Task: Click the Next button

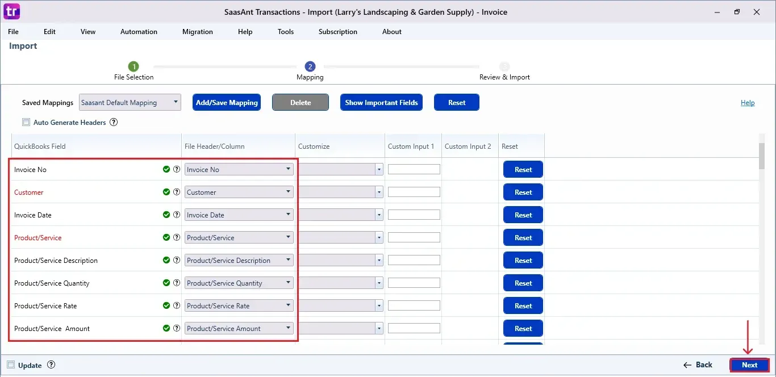Action: click(x=749, y=365)
